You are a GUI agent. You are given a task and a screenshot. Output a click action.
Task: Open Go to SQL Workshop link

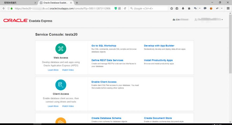pos(104,46)
